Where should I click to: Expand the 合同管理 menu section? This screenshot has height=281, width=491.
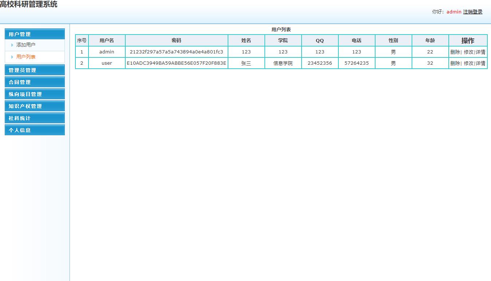point(35,82)
